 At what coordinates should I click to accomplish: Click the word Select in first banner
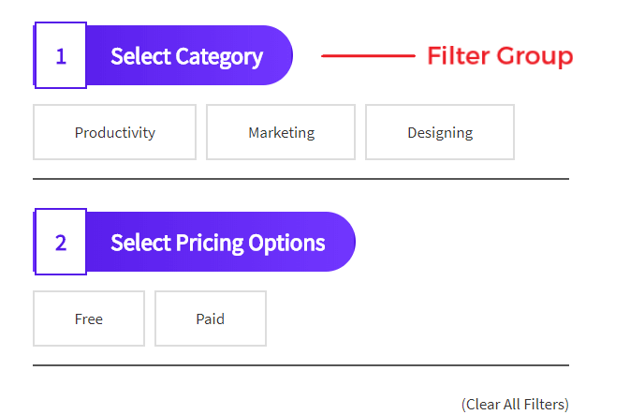140,56
